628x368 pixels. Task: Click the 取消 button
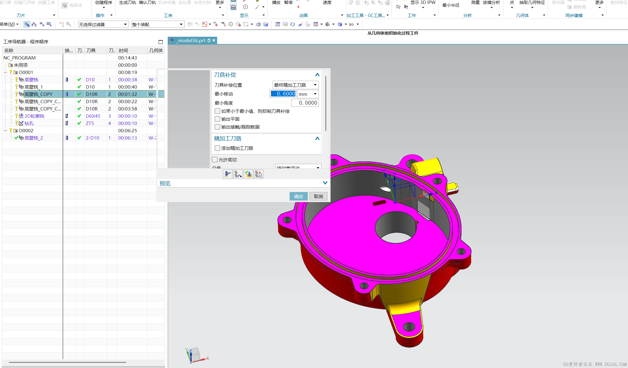[318, 196]
